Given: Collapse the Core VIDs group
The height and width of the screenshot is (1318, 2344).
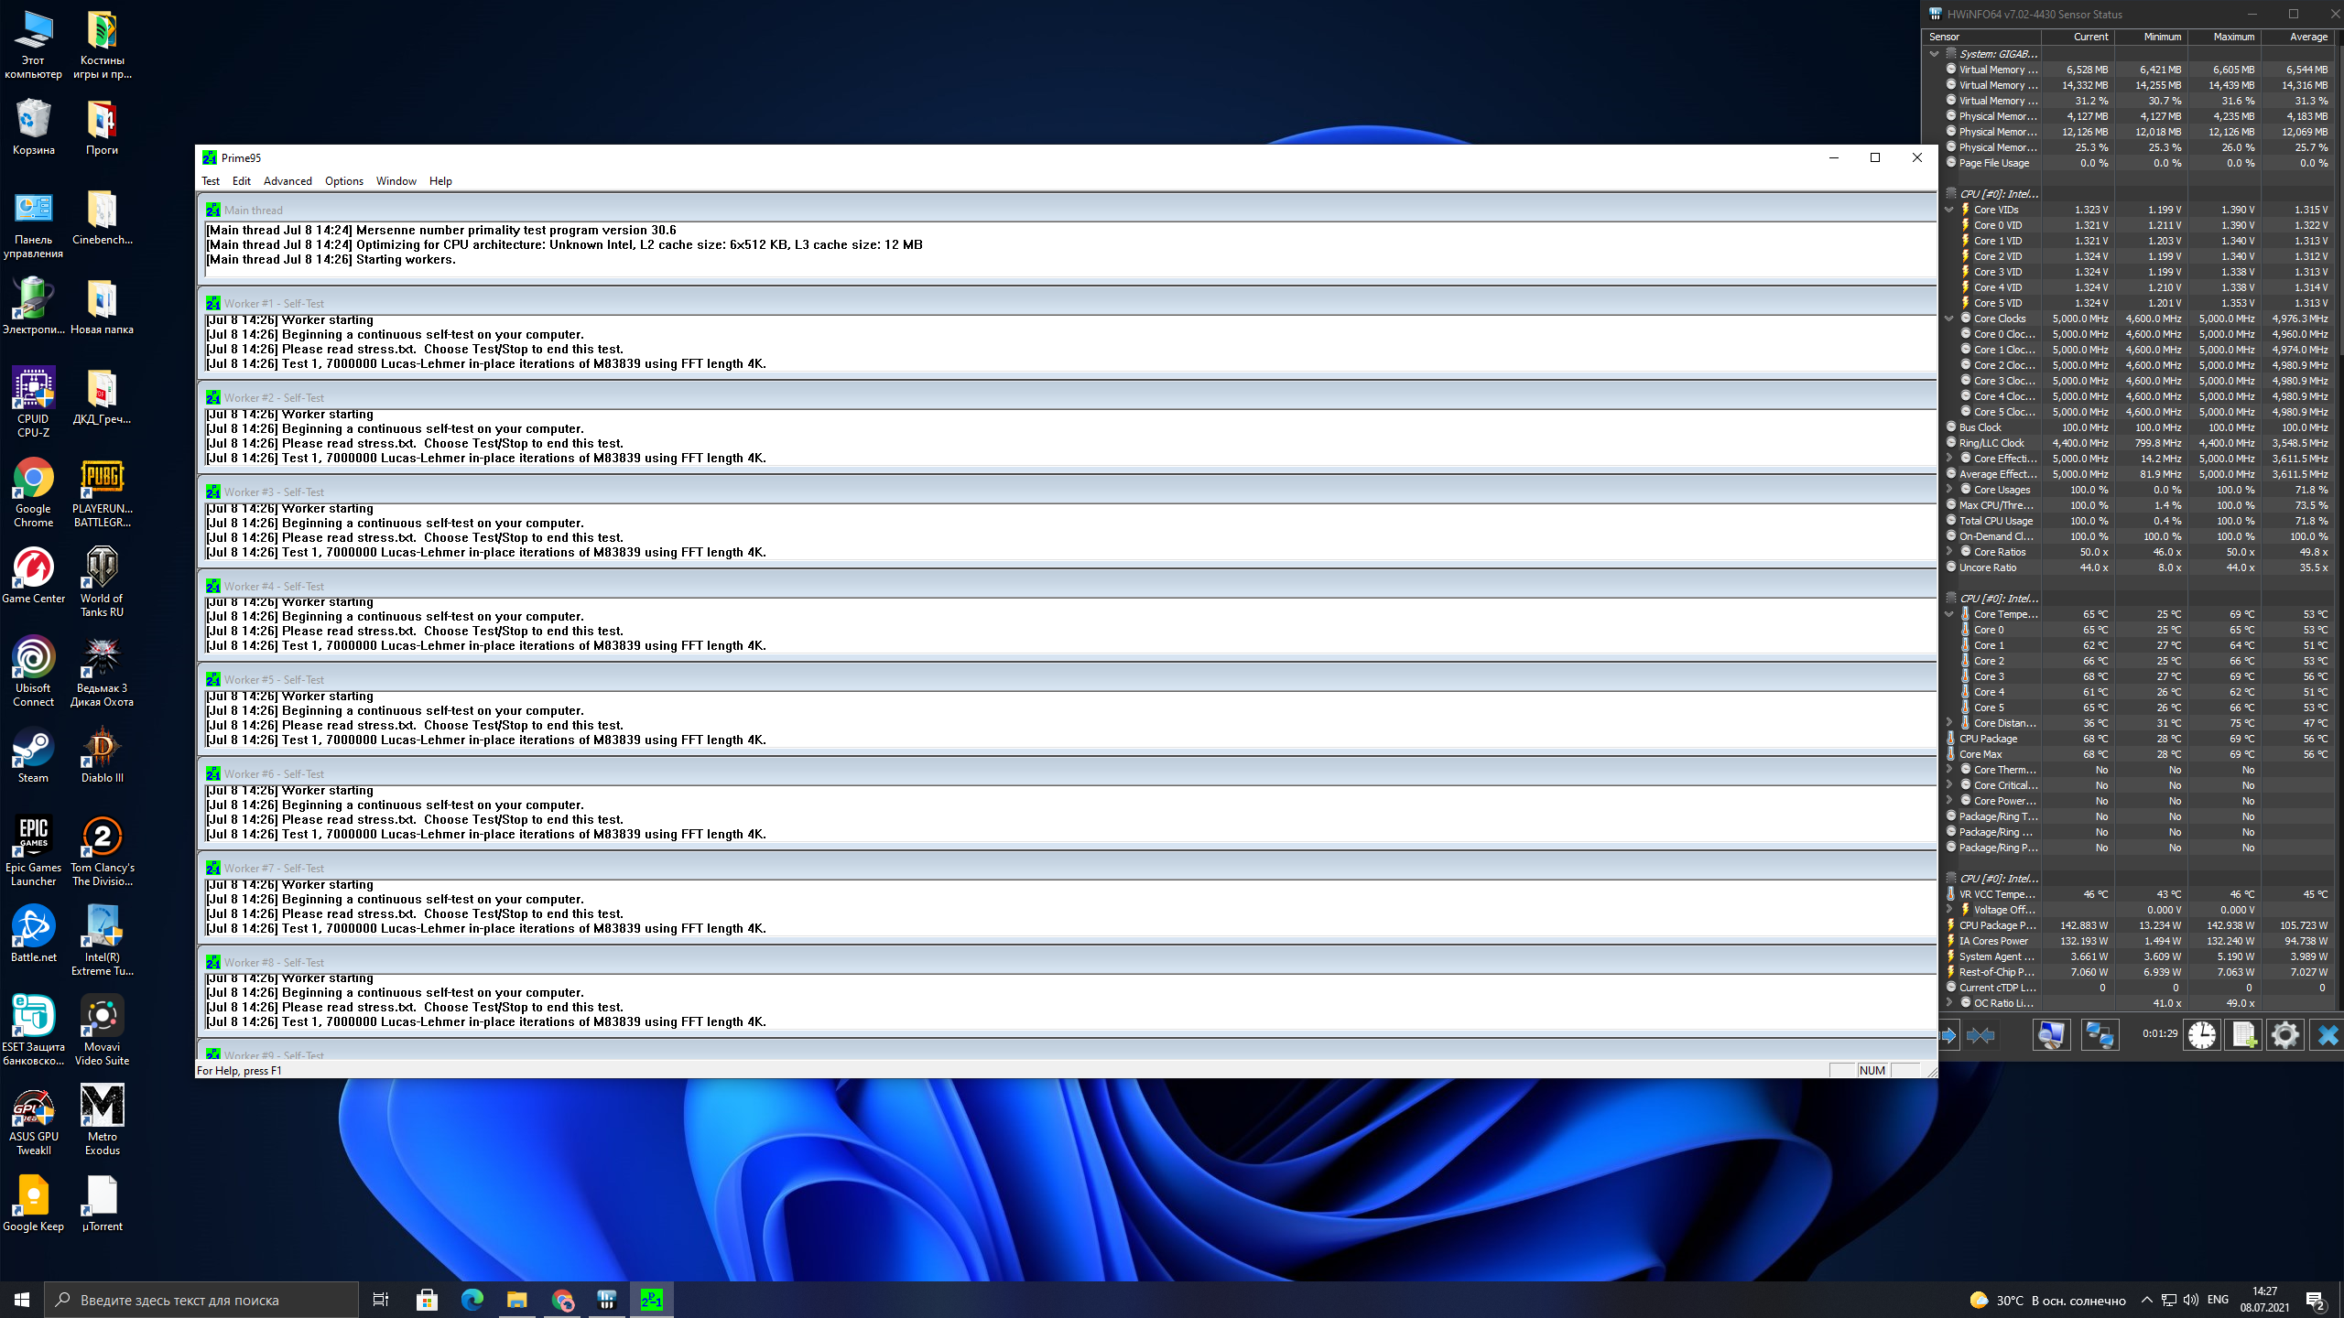Looking at the screenshot, I should tap(1949, 210).
